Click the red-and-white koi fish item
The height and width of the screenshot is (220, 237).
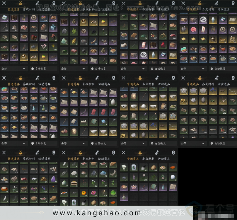[x=64, y=193]
